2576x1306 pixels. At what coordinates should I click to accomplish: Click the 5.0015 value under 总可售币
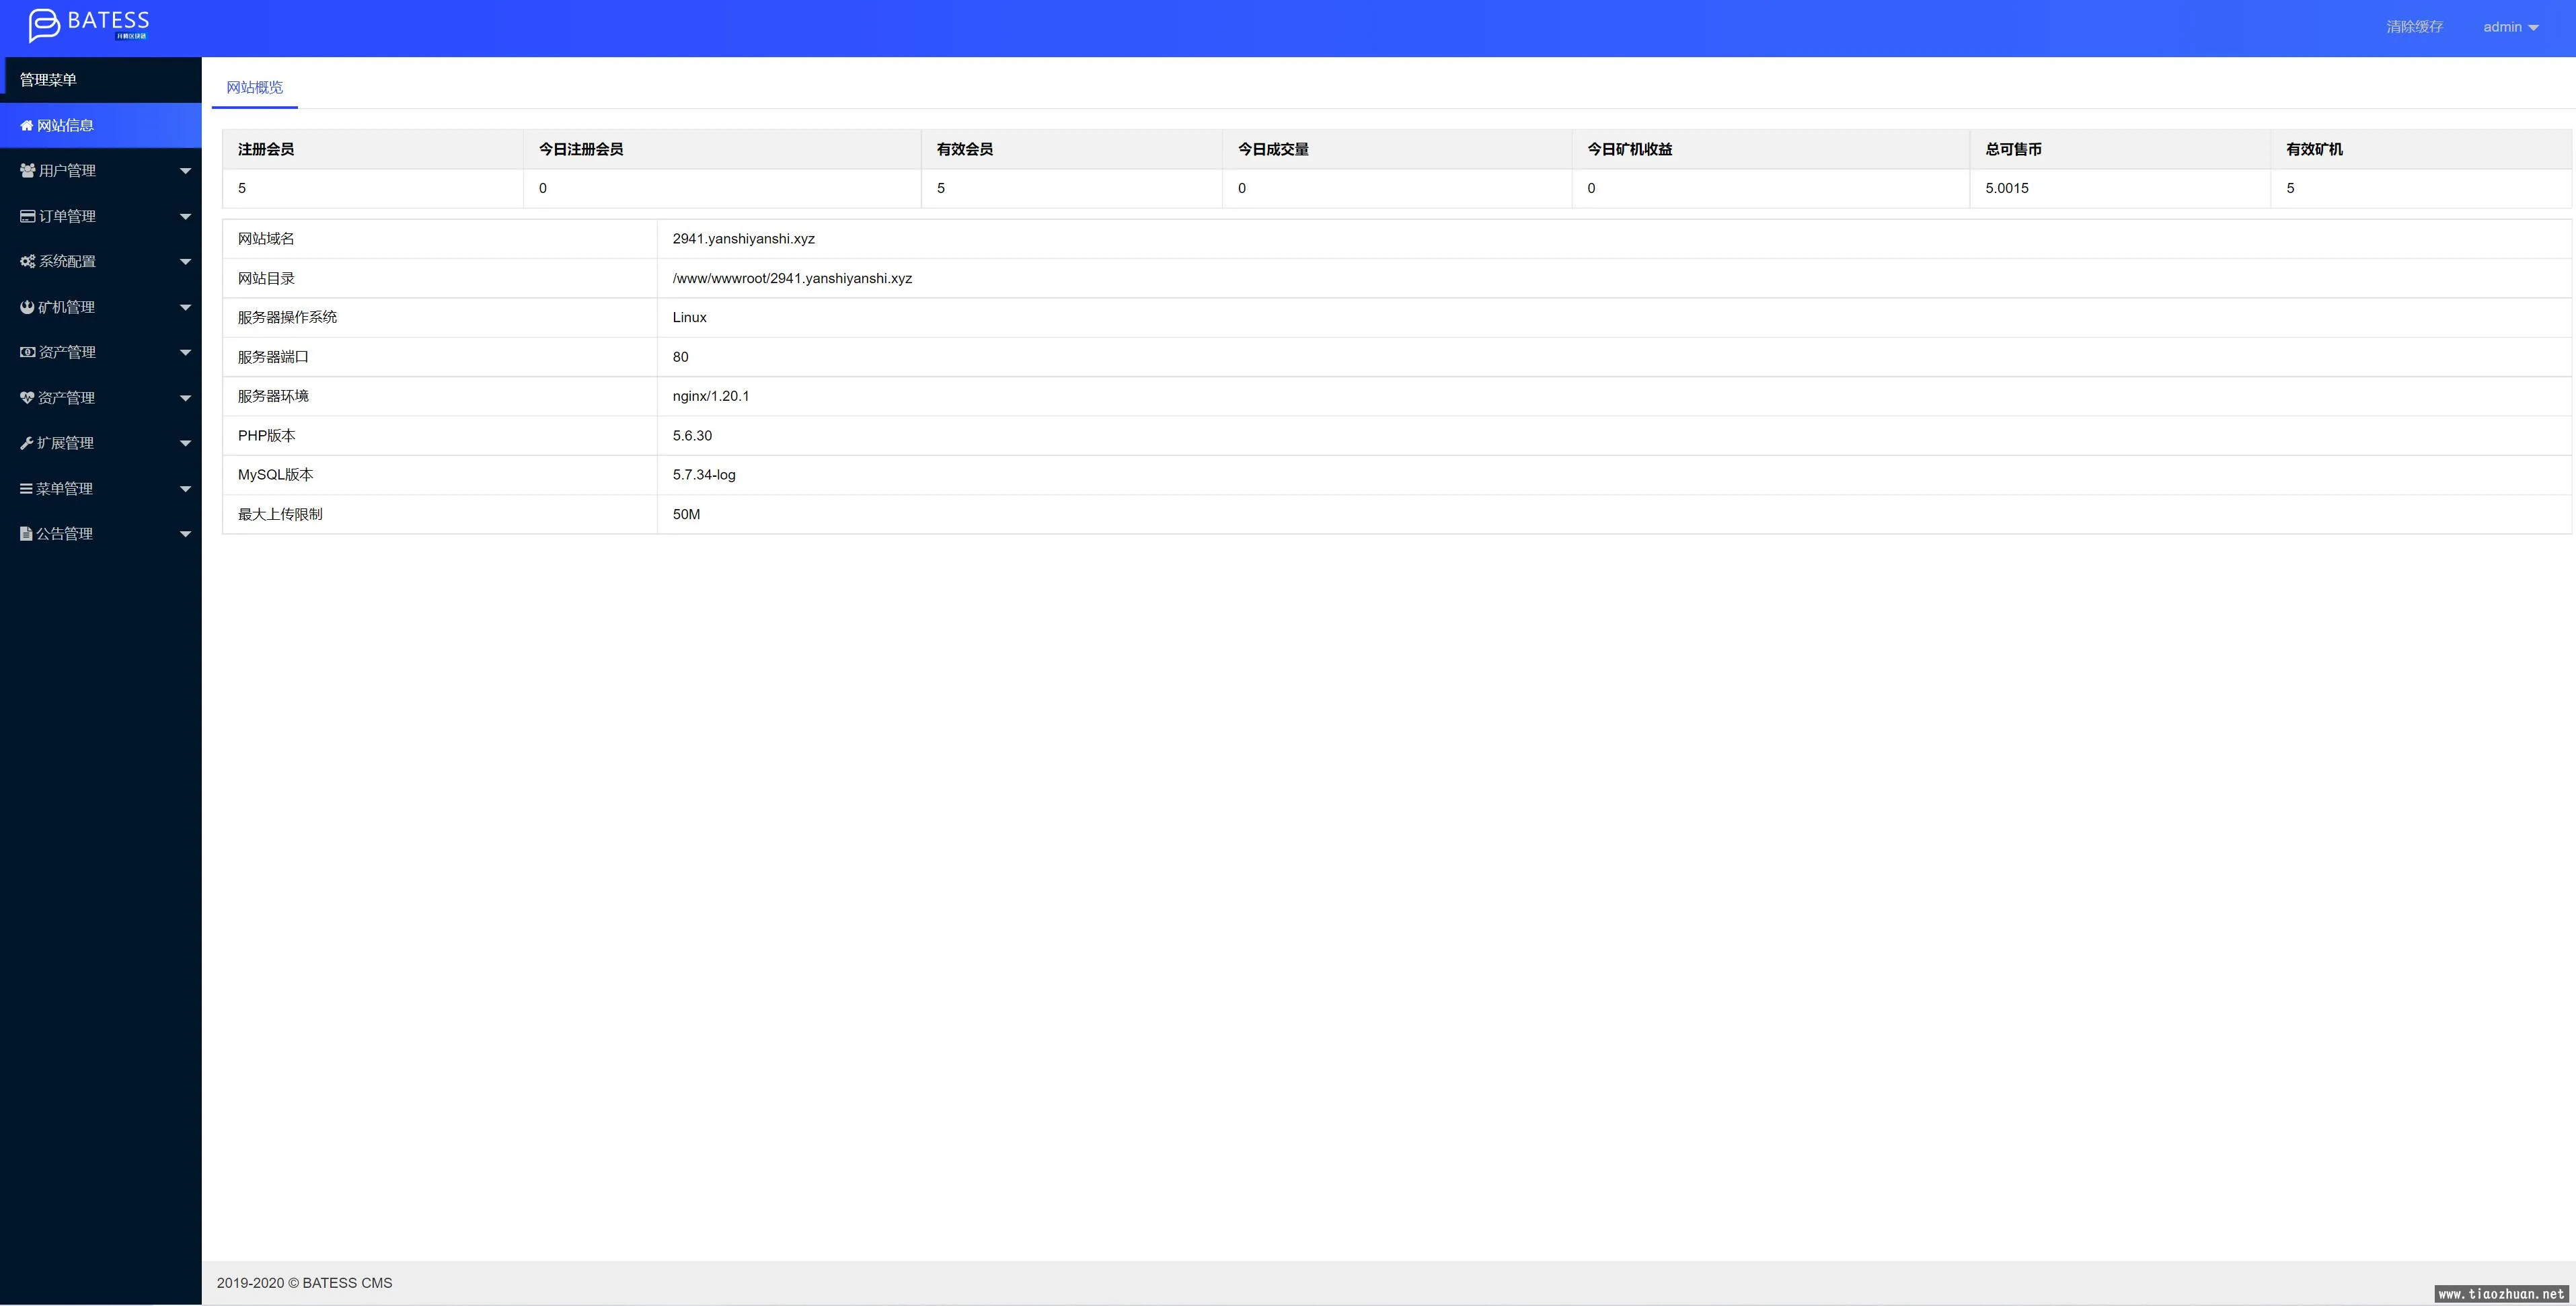pos(2007,188)
